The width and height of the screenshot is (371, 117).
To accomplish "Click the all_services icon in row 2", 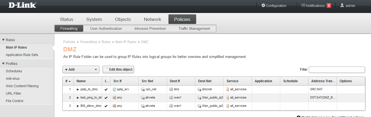I will [x=228, y=98].
